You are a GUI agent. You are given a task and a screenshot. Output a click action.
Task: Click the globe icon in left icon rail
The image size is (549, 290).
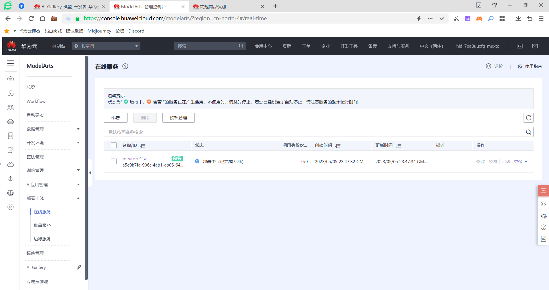[x=11, y=193]
